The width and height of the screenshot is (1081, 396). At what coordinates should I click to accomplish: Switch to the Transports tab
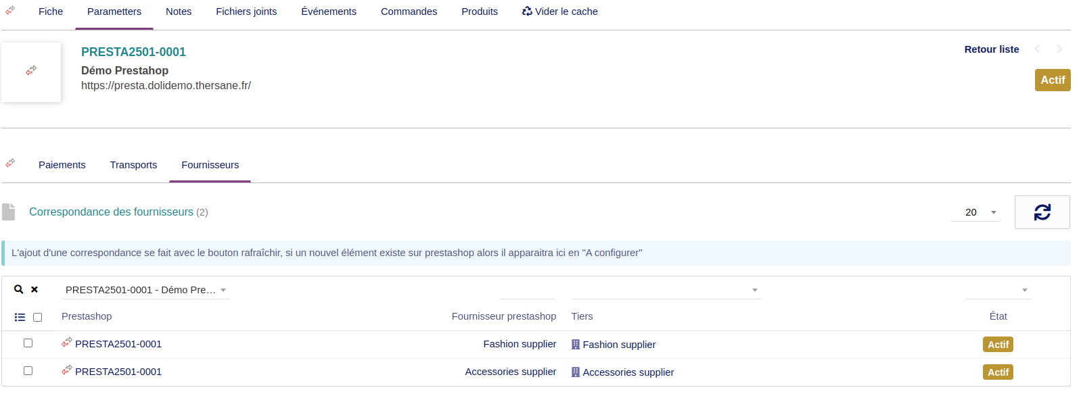tap(133, 165)
